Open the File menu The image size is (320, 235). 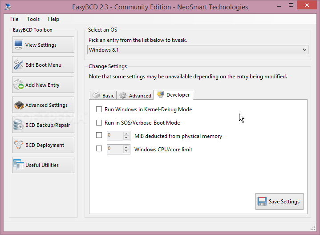pos(14,19)
